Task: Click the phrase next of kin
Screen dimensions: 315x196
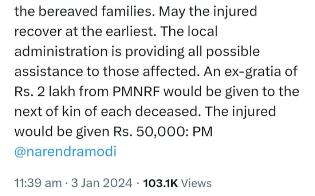Action: pos(48,111)
